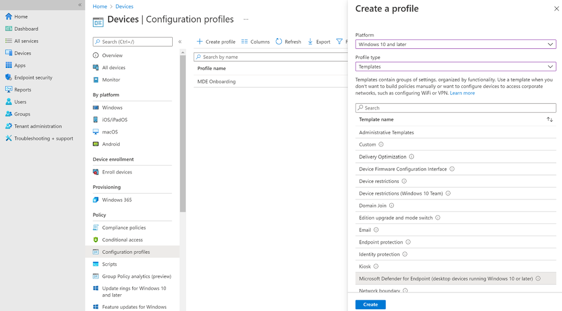Screen dimensions: 562x311
Task: Export the profiles list
Action: point(319,42)
